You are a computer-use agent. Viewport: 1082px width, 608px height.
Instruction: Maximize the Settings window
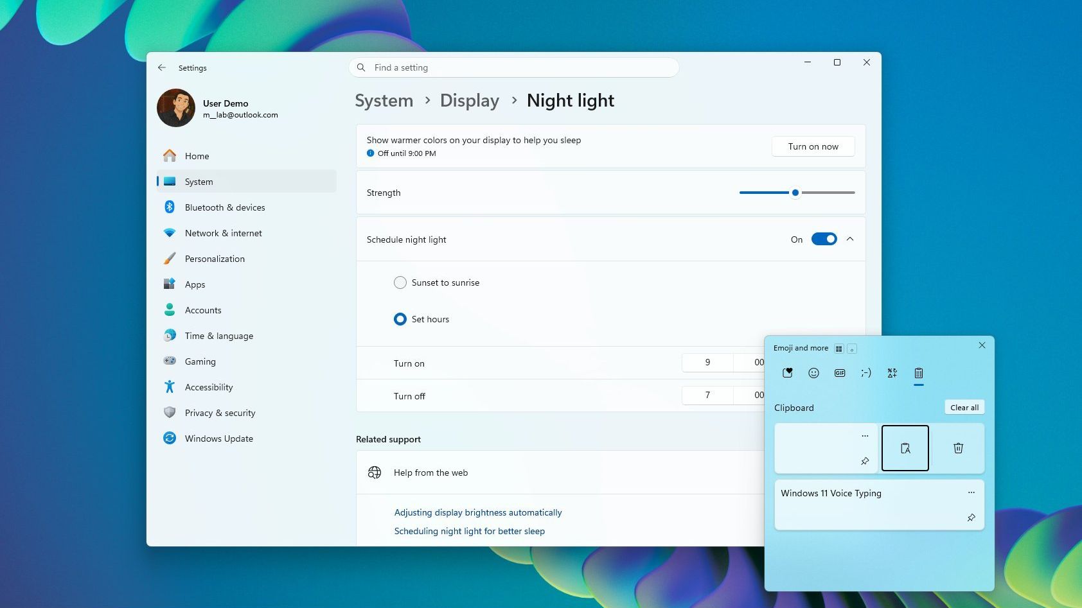[837, 62]
